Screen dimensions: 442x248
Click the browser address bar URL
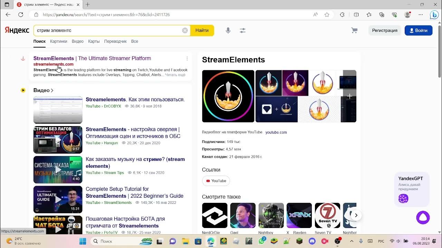pos(106,15)
